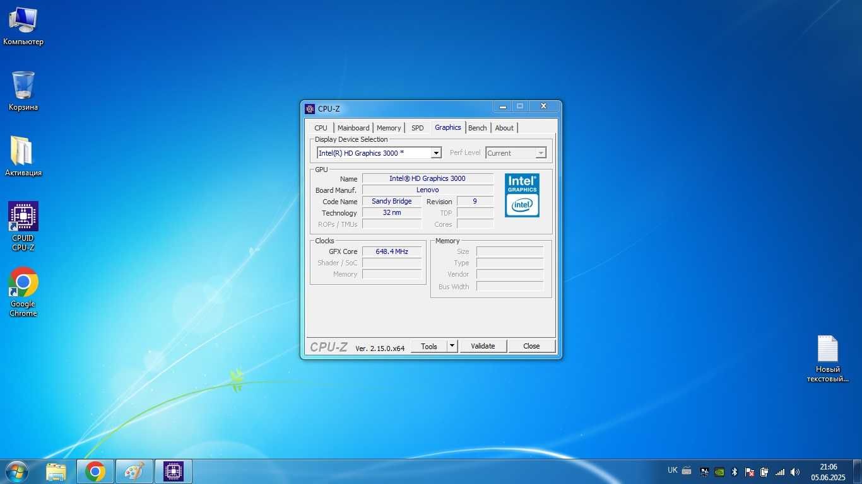Switch to the SPD tab
862x484 pixels.
[418, 128]
